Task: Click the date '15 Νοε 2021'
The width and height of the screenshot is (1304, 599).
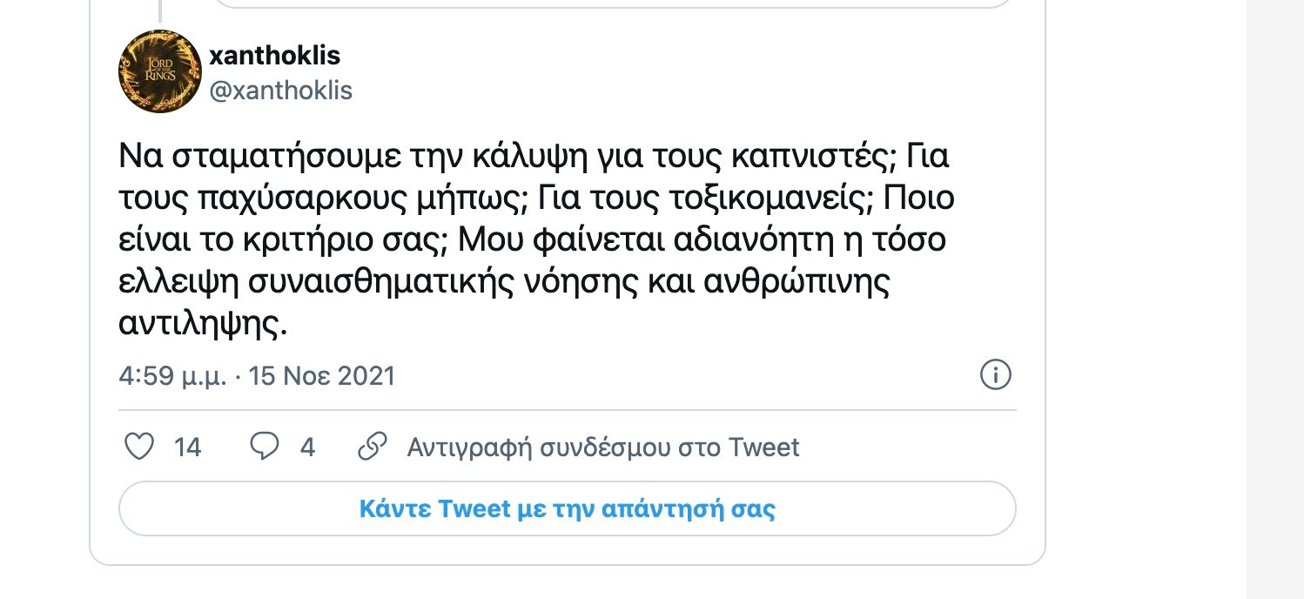Action: (x=322, y=375)
